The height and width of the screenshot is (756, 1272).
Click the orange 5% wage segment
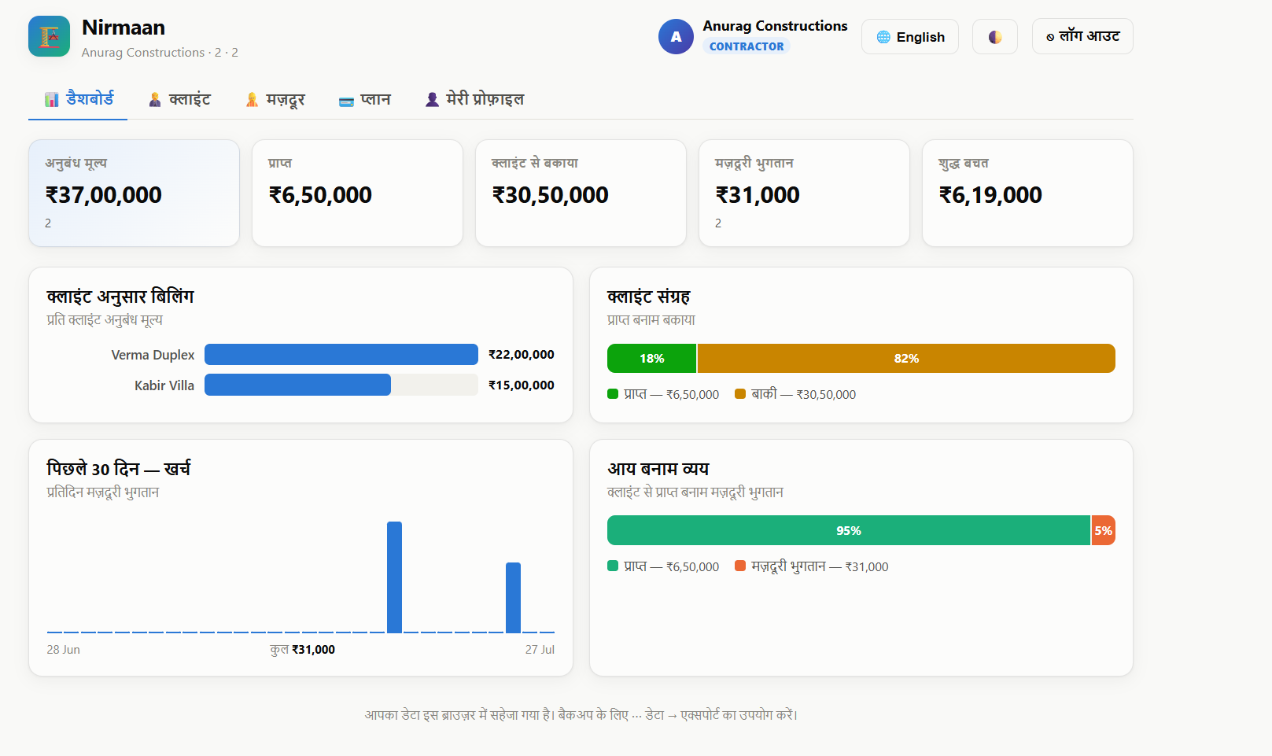[x=1104, y=530]
